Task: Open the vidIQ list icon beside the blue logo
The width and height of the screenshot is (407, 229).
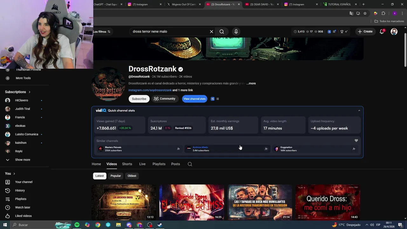Action: 334,31
